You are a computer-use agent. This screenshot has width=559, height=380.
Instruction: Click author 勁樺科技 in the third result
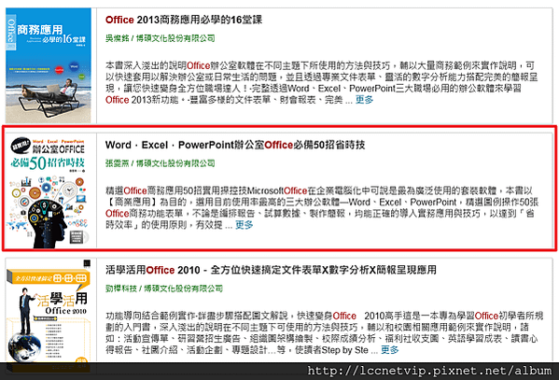pos(121,289)
